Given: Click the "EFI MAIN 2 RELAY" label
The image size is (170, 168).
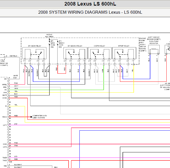Looking at the screenshot, I should (x=75, y=46).
